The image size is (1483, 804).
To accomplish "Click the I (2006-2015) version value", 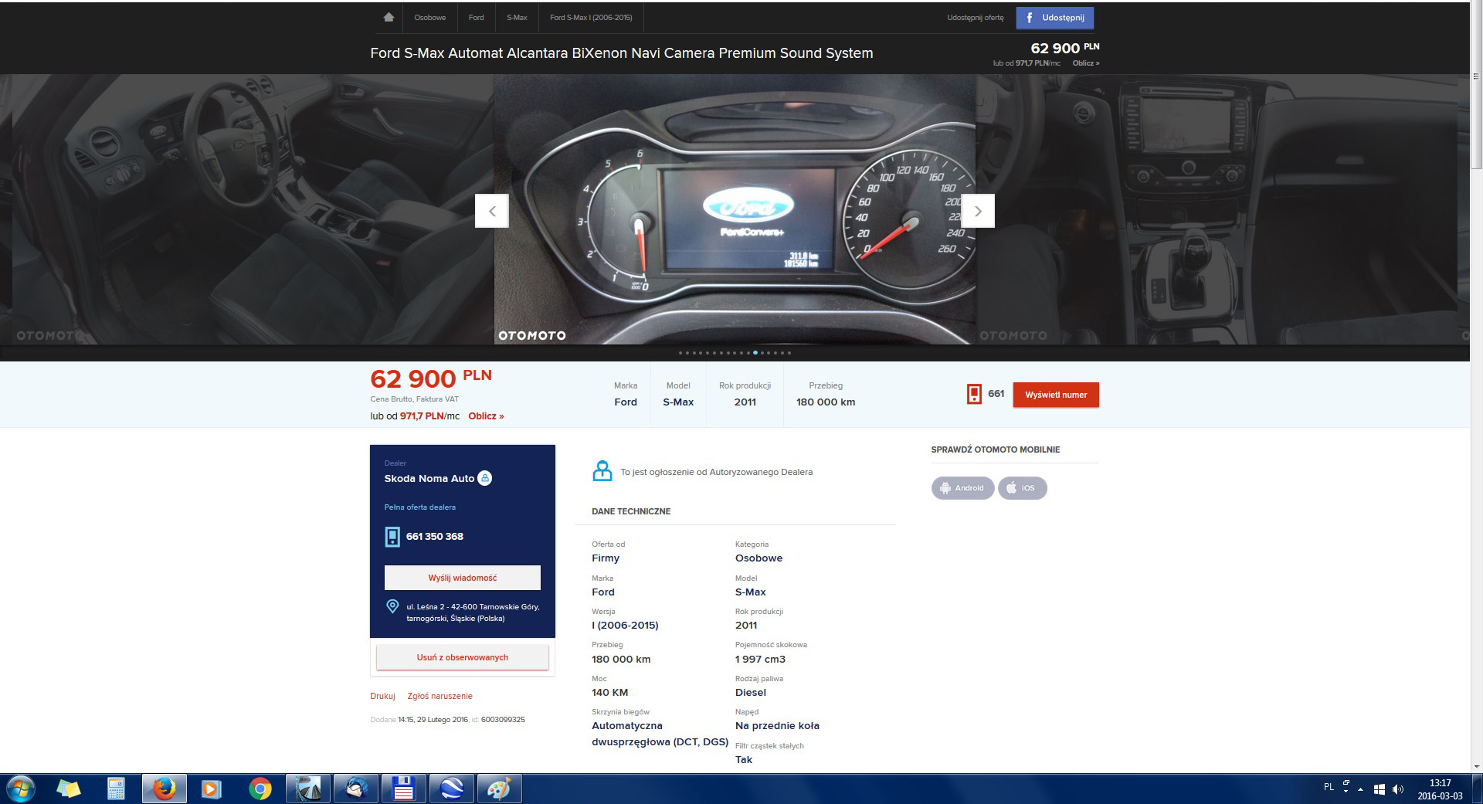I will (625, 626).
